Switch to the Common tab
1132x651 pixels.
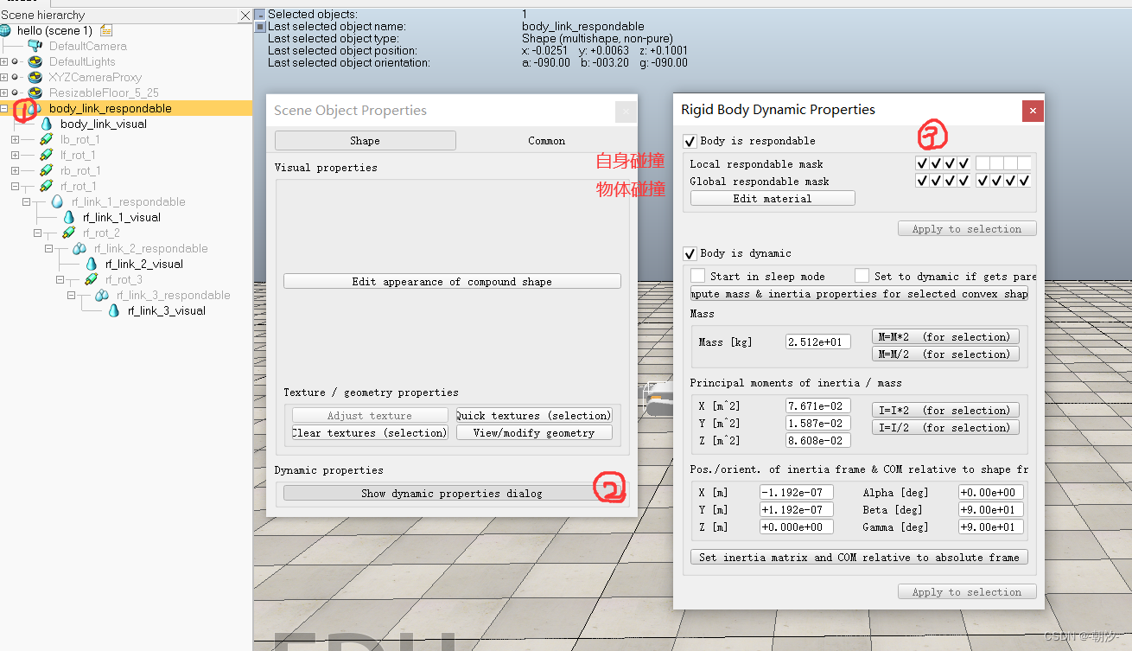[546, 140]
